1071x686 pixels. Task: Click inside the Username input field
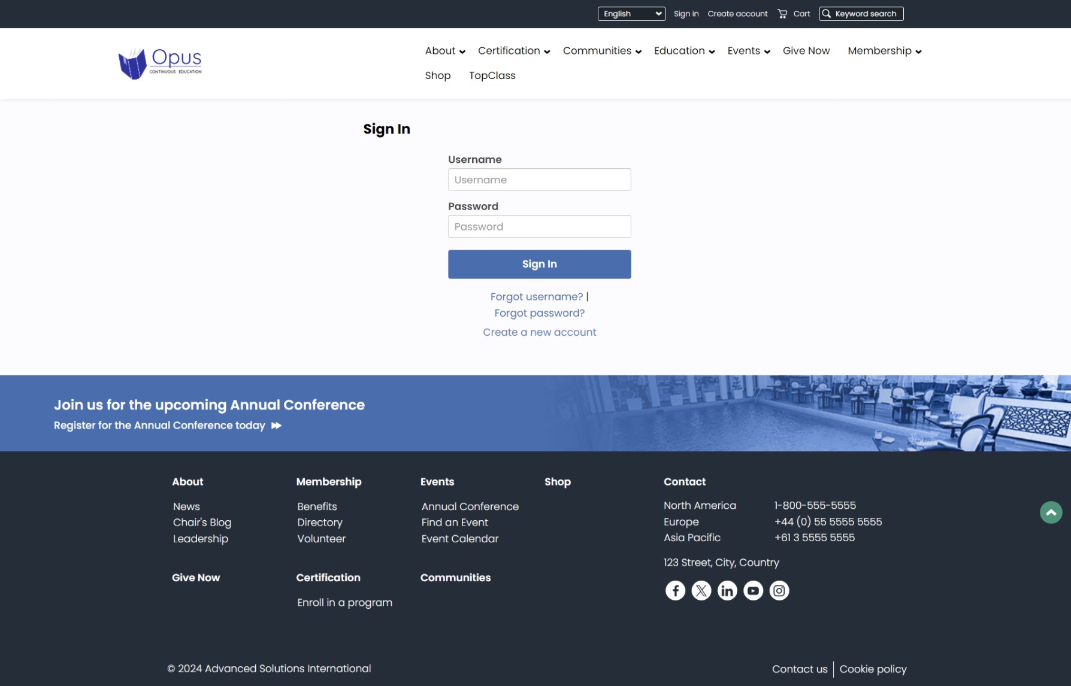click(538, 179)
